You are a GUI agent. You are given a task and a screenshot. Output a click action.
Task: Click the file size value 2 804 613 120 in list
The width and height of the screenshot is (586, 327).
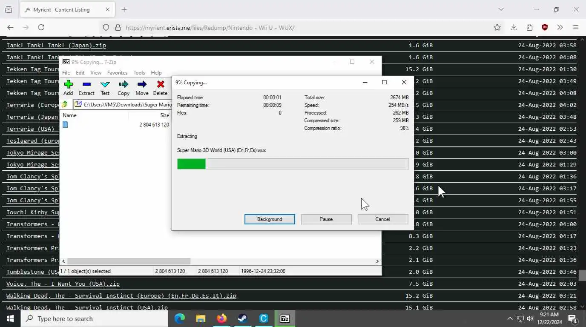pos(154,125)
